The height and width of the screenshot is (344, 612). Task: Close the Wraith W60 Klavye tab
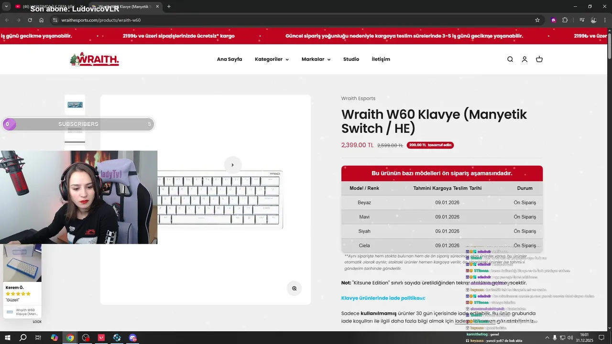click(157, 7)
